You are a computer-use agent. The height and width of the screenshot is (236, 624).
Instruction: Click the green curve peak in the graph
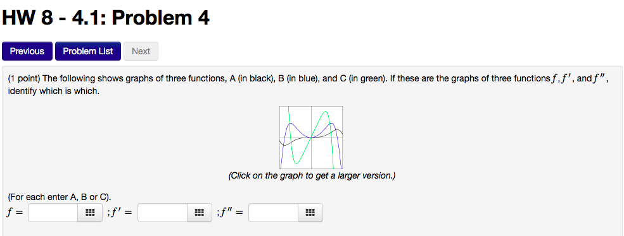[326, 112]
